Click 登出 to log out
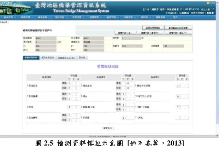The width and height of the screenshot is (219, 146). pyautogui.click(x=175, y=17)
